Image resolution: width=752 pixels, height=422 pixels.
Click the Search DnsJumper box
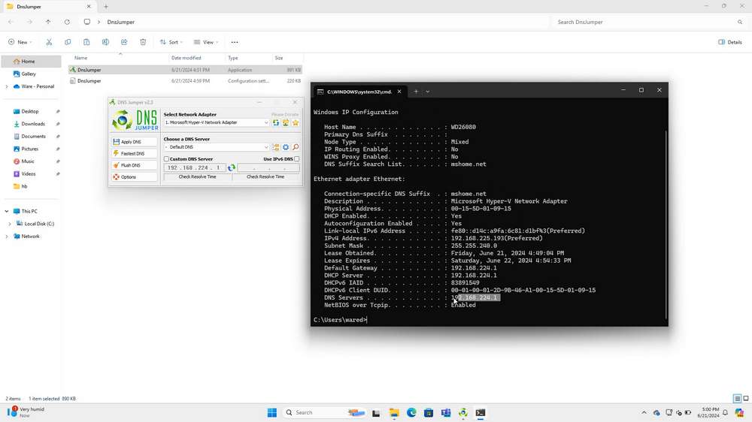649,22
